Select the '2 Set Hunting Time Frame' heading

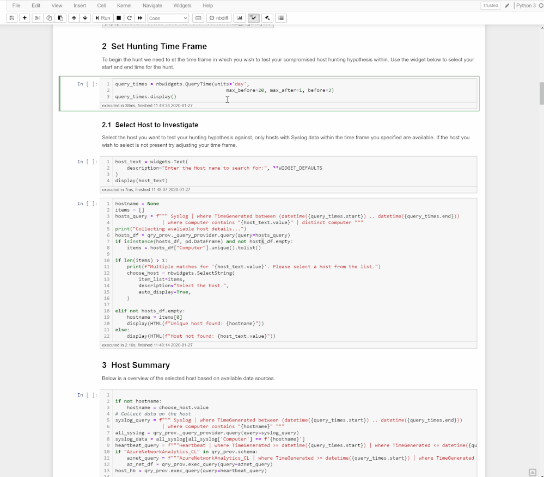point(155,46)
